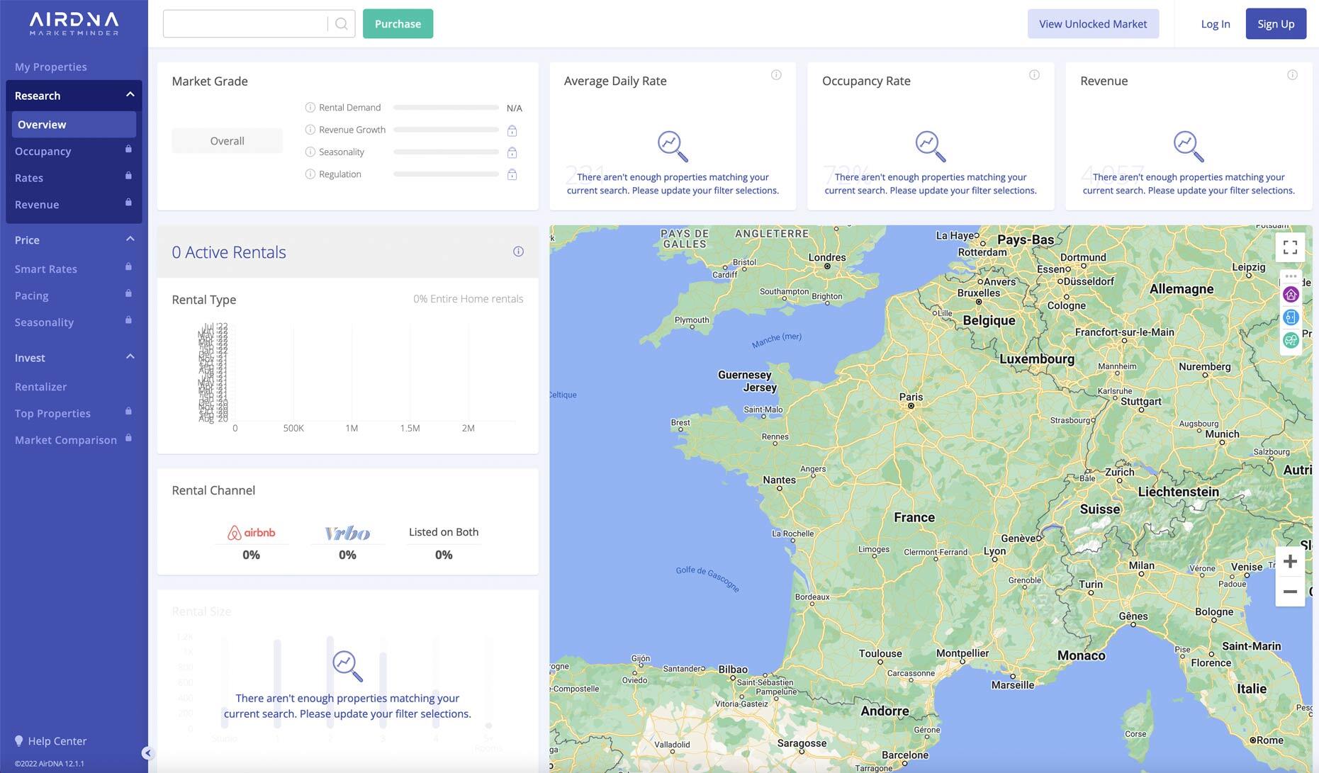Click info icon on Average Daily Rate
Screen dimensions: 1319x773
776,75
